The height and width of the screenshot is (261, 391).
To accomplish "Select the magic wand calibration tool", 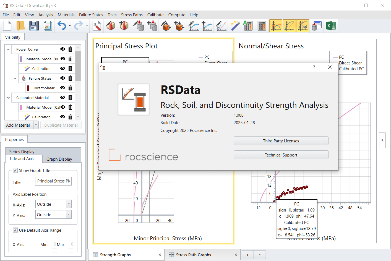I will (x=235, y=25).
